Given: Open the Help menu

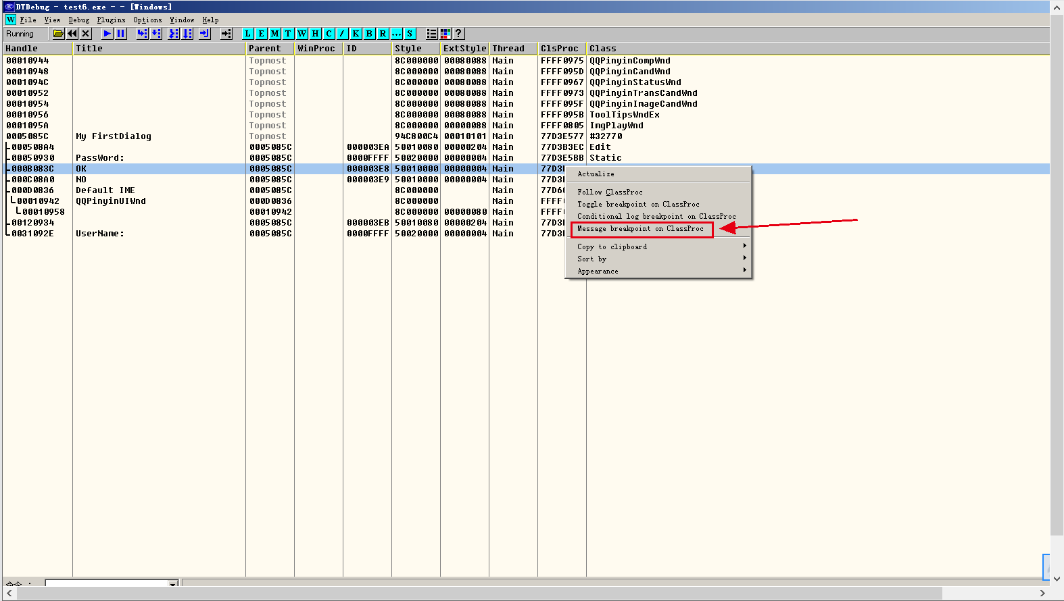Looking at the screenshot, I should 211,20.
